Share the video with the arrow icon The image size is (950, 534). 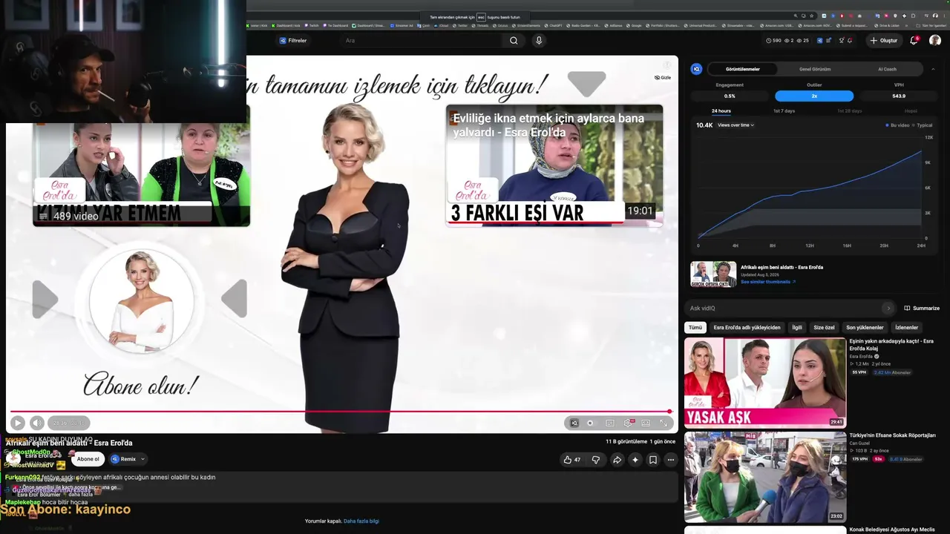click(x=617, y=460)
